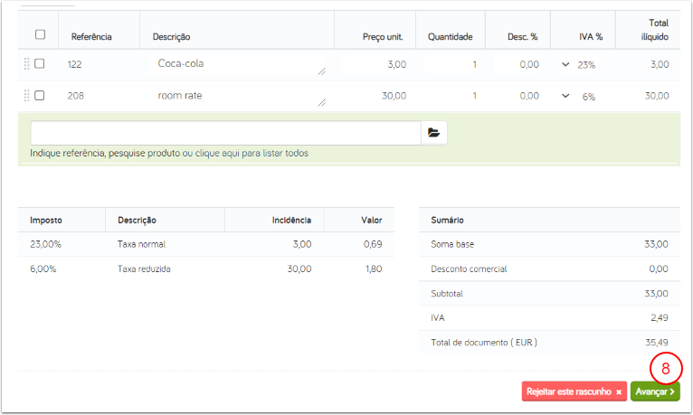Tick the select-all checkbox in the table header
The height and width of the screenshot is (415, 693).
coord(40,35)
